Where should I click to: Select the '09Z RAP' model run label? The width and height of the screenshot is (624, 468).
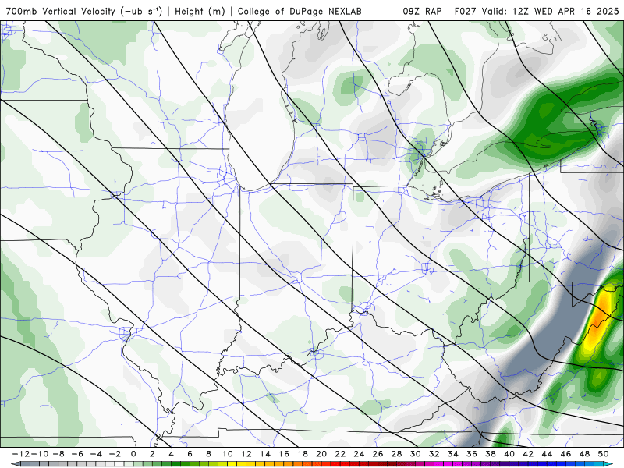pos(422,11)
